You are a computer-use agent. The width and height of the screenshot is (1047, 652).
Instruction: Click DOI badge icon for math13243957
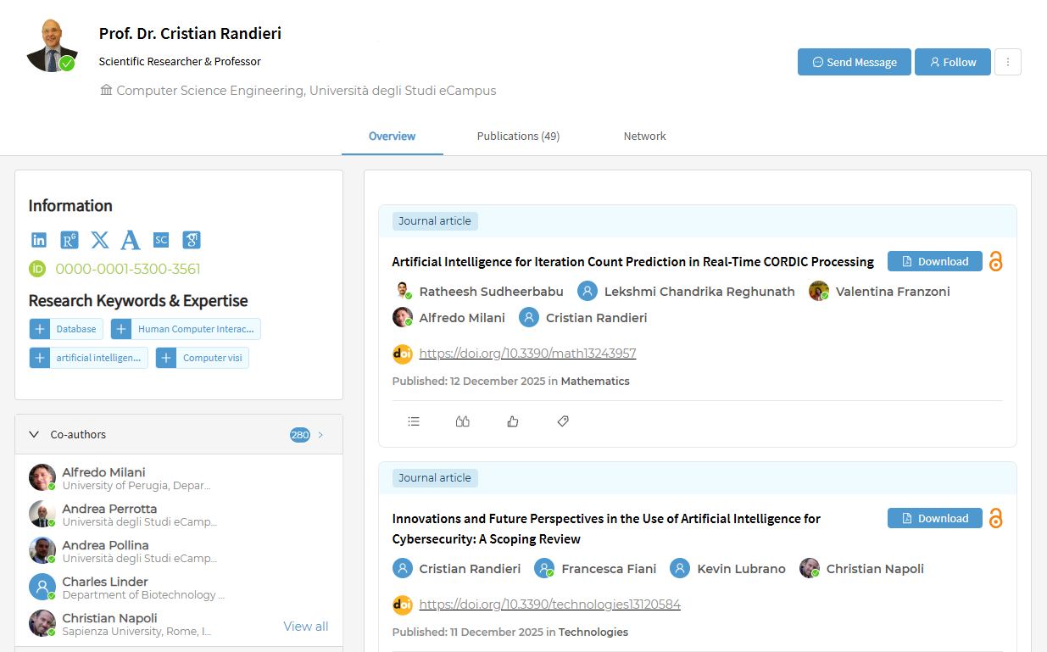(403, 354)
